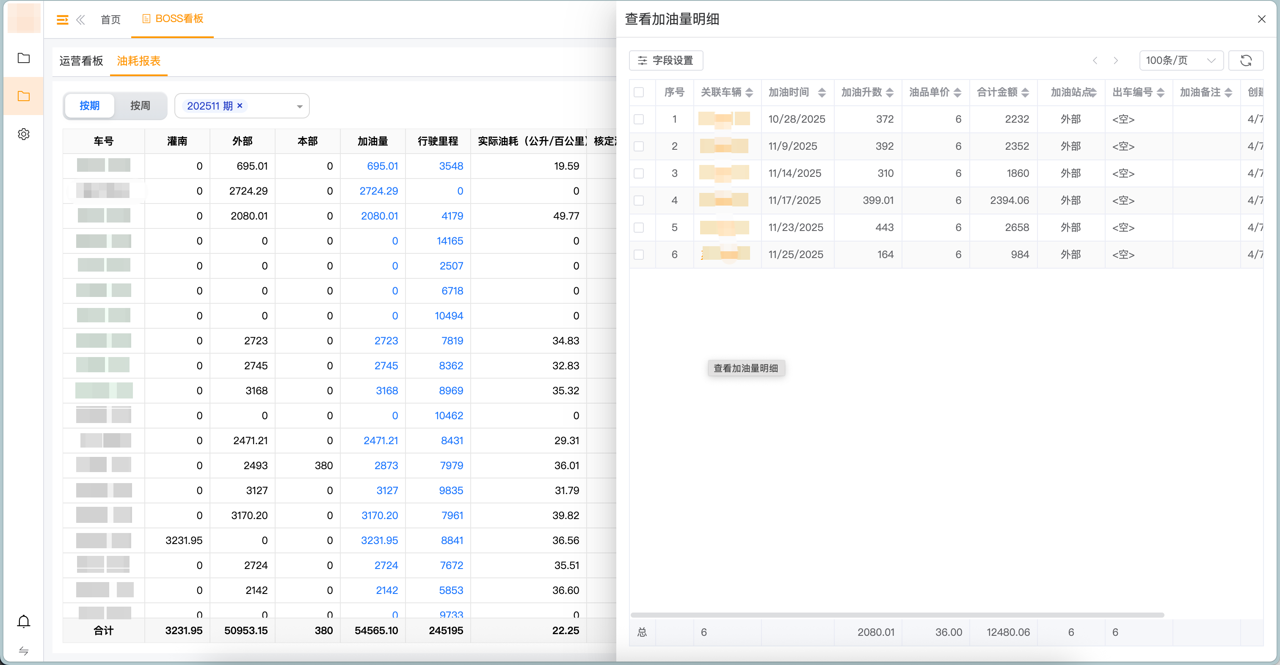Click the hamburger menu icon at top left

point(62,19)
